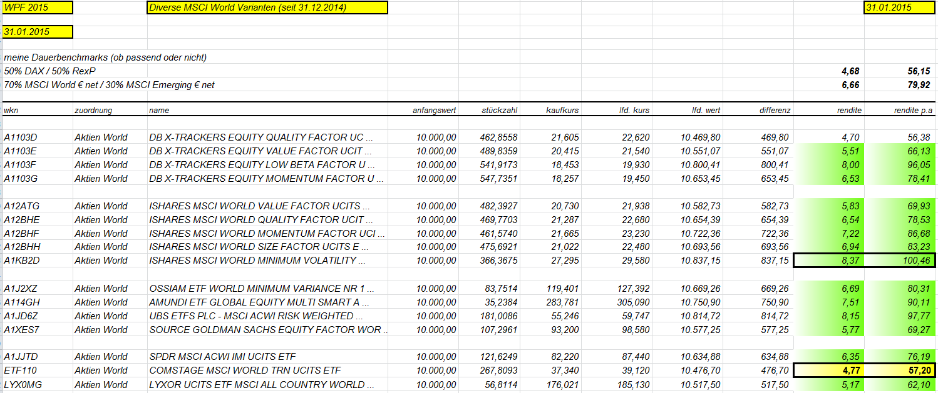Viewport: 938px width, 393px height.
Task: Click WKN cell A12ATG
Action: click(x=21, y=206)
